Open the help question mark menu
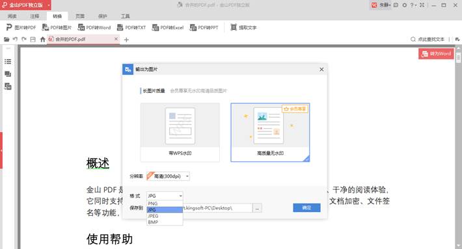The image size is (462, 249). coord(413,5)
